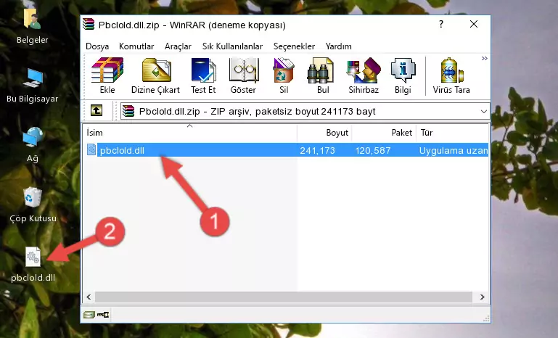Select the pbclold.dll row in file list
The image size is (558, 338).
tap(287, 150)
